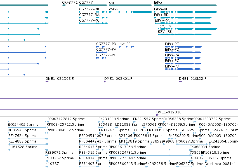Click protein label E(Pc)-PD
This screenshot has height=168, width=238.
[172, 50]
